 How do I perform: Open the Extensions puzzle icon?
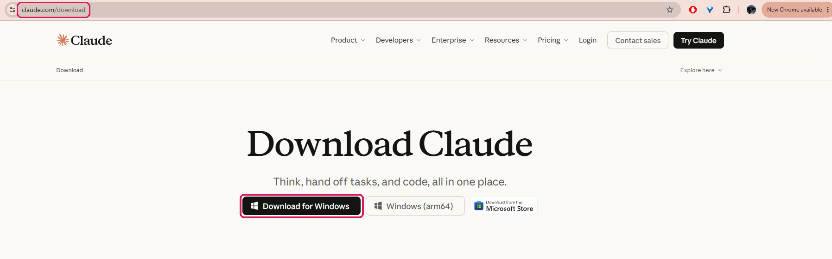pyautogui.click(x=726, y=10)
